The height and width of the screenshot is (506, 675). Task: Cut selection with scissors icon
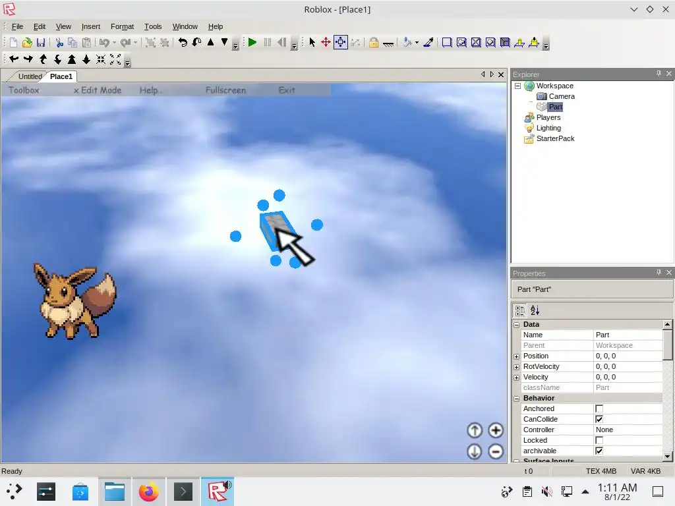59,42
